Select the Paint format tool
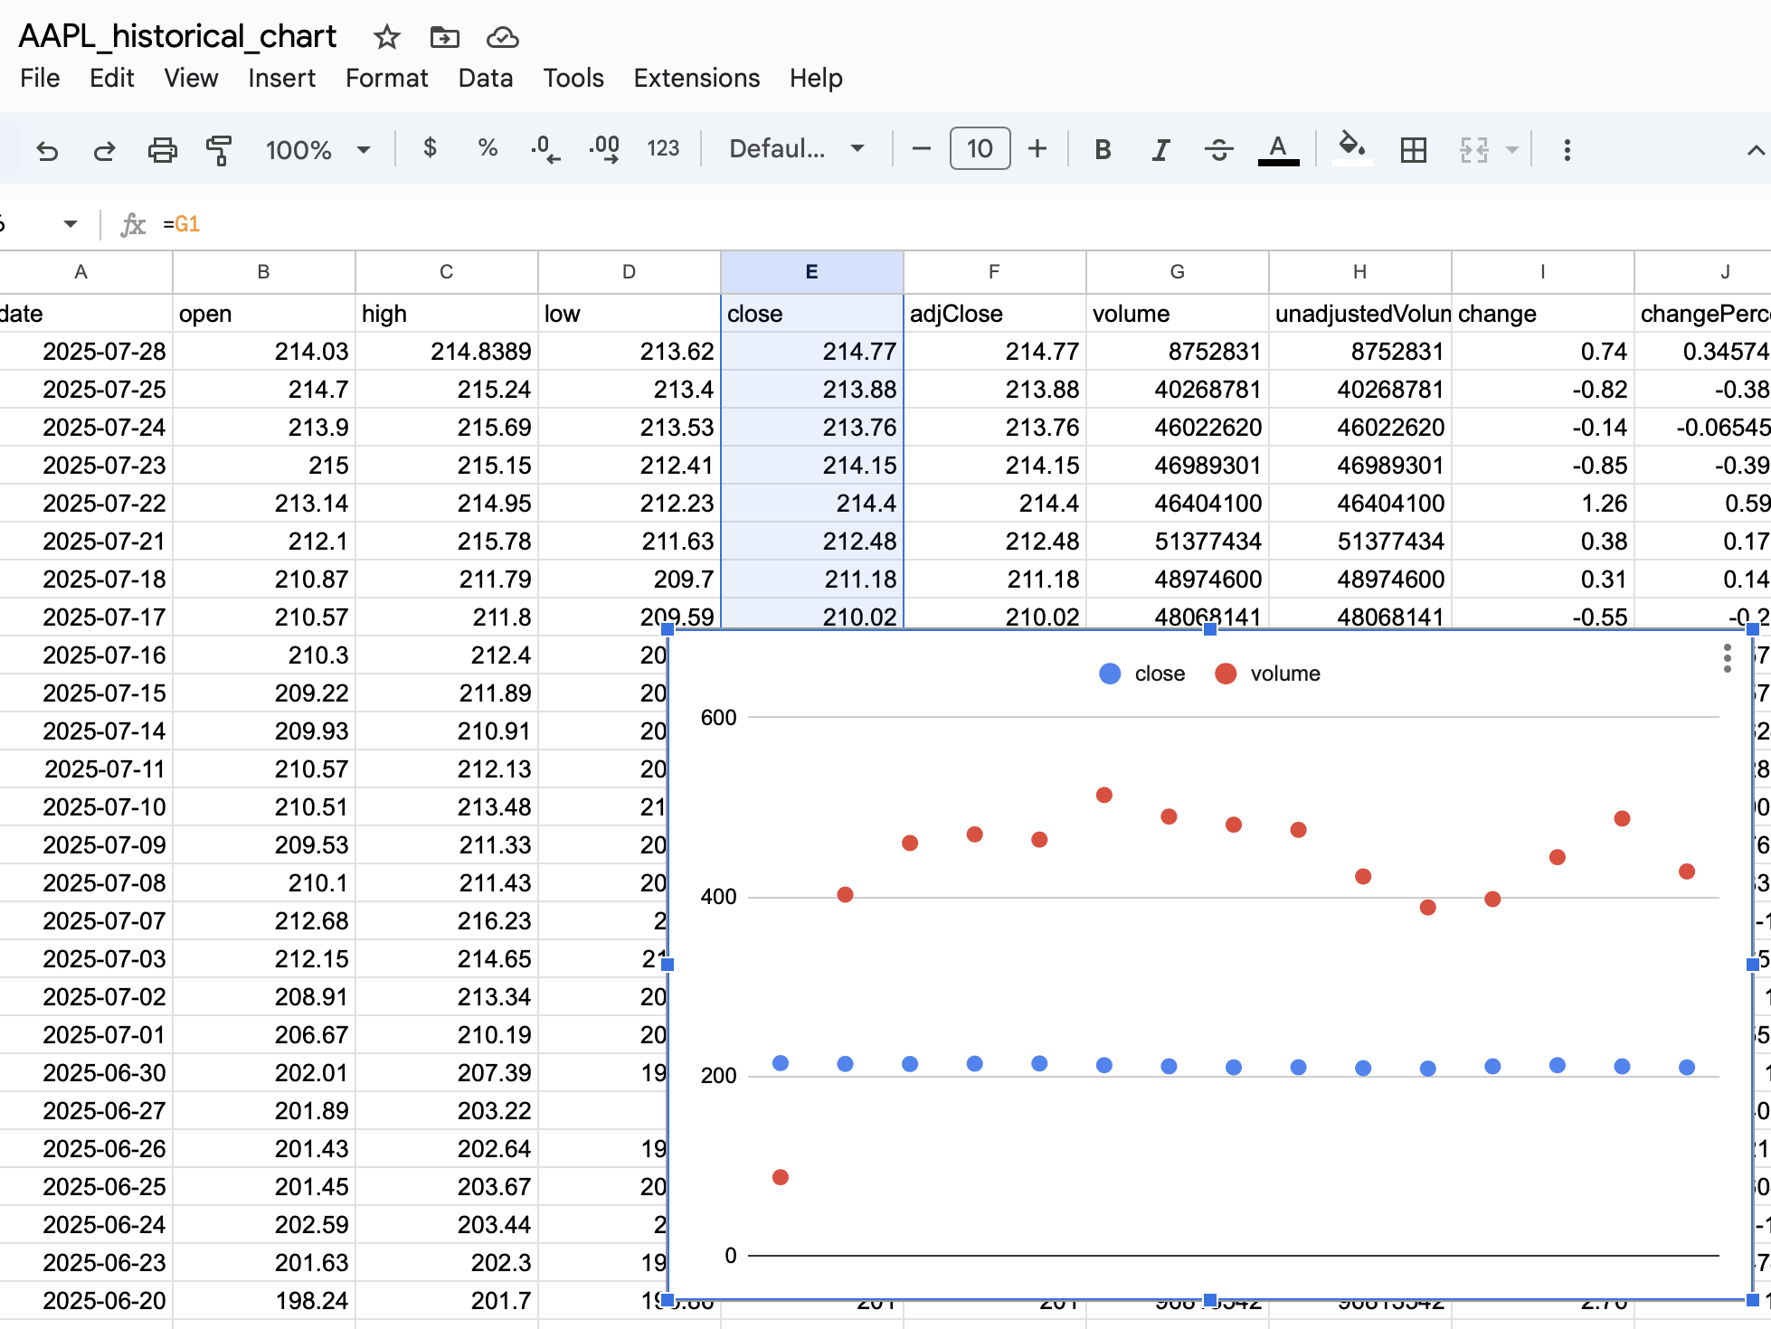 coord(219,150)
